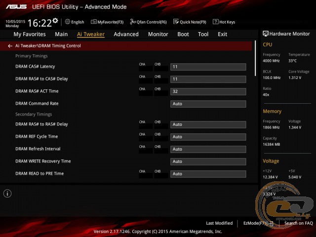Select DRAM WRITE Recovery Time field
316x237 pixels.
tap(208, 161)
